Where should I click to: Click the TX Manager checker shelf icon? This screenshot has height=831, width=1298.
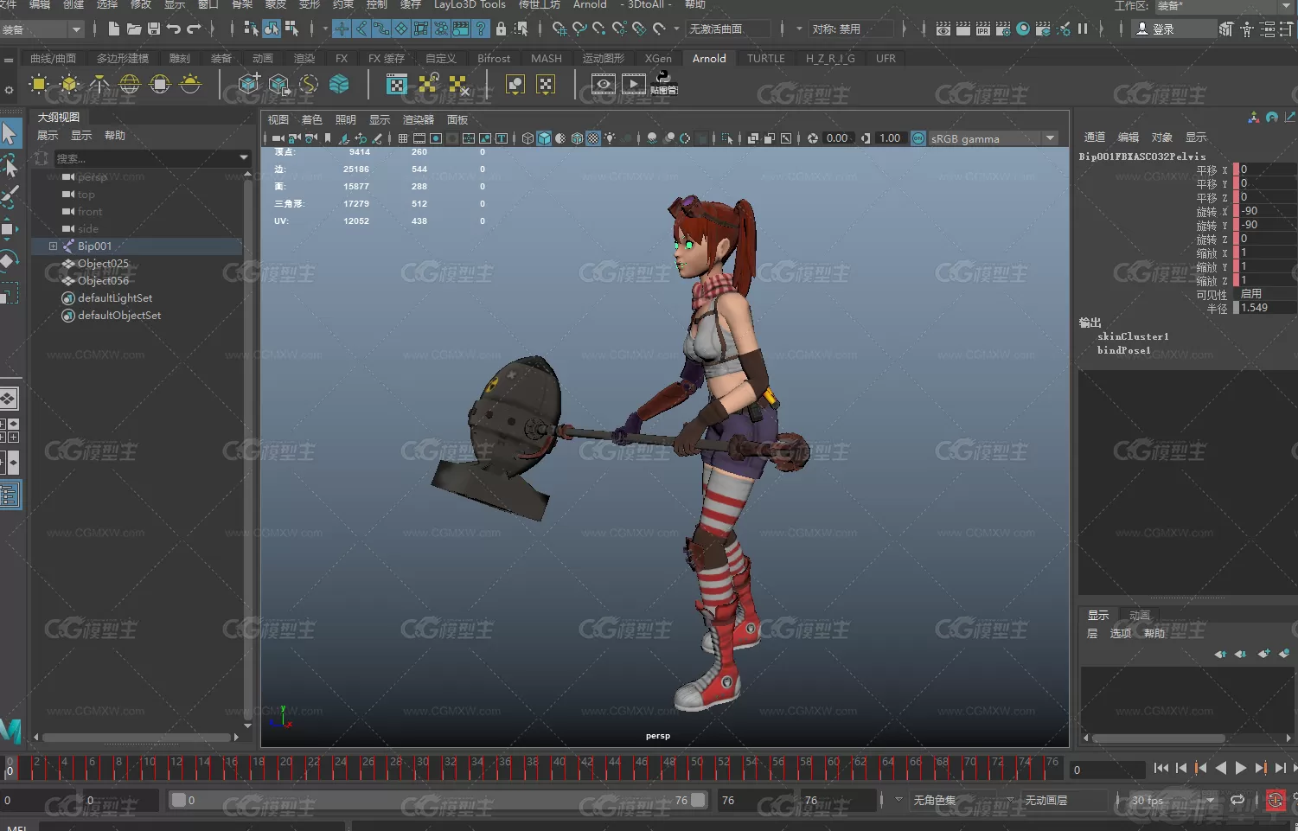[397, 84]
